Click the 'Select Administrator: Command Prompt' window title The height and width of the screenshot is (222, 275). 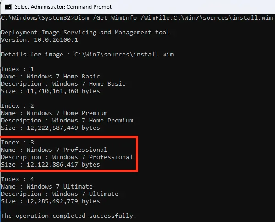63,7
